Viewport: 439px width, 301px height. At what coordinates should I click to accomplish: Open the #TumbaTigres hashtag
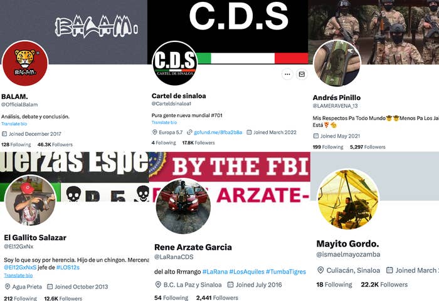[x=286, y=272]
